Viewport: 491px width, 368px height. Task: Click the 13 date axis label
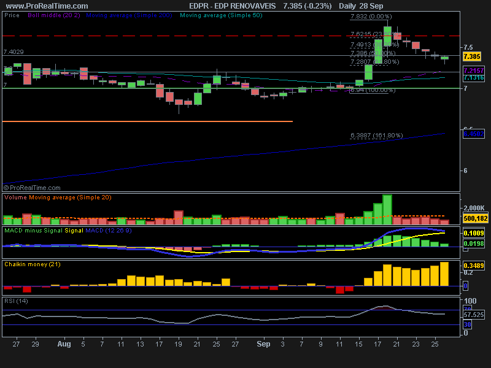[x=140, y=344]
